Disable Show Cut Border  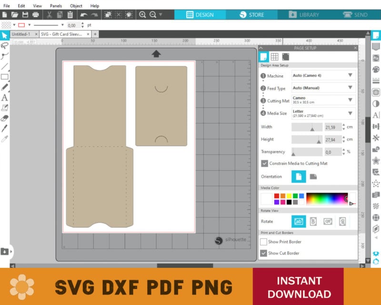[264, 253]
